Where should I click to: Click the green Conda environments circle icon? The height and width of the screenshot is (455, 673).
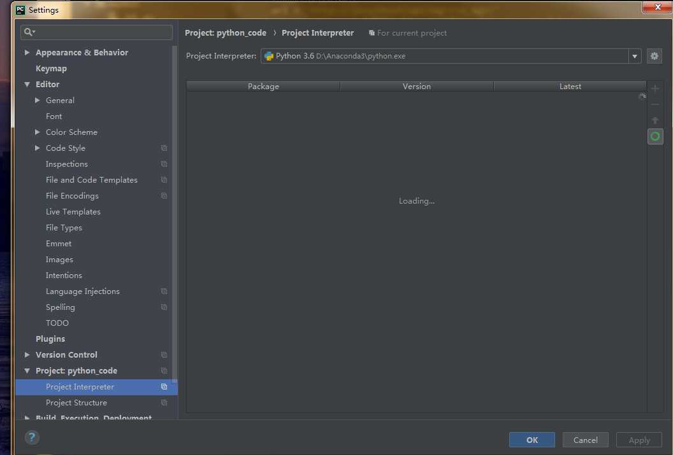click(655, 137)
